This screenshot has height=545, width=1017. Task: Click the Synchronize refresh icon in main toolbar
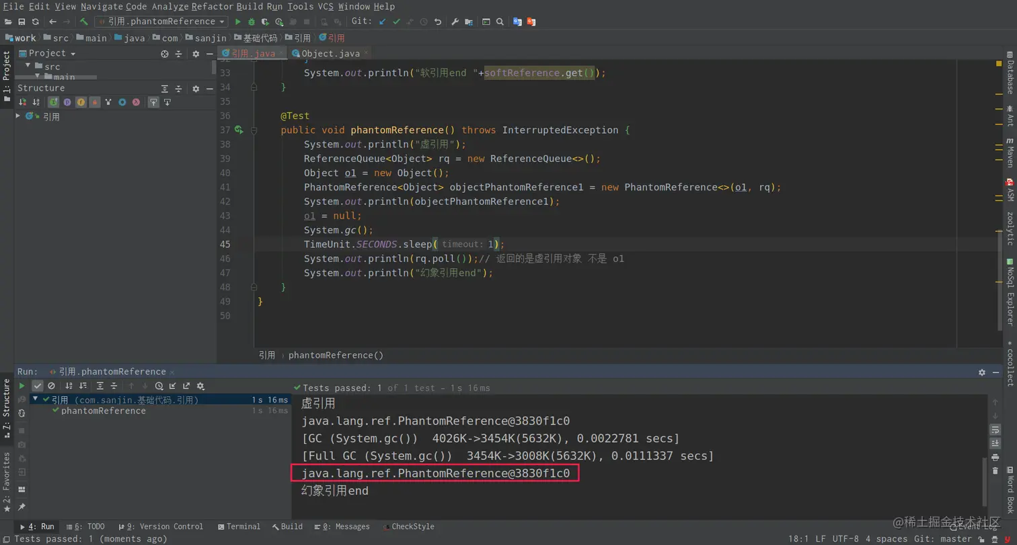36,22
